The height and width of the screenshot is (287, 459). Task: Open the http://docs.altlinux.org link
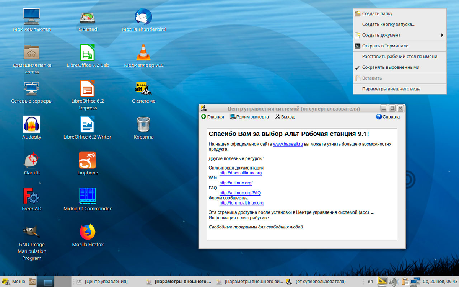(241, 173)
